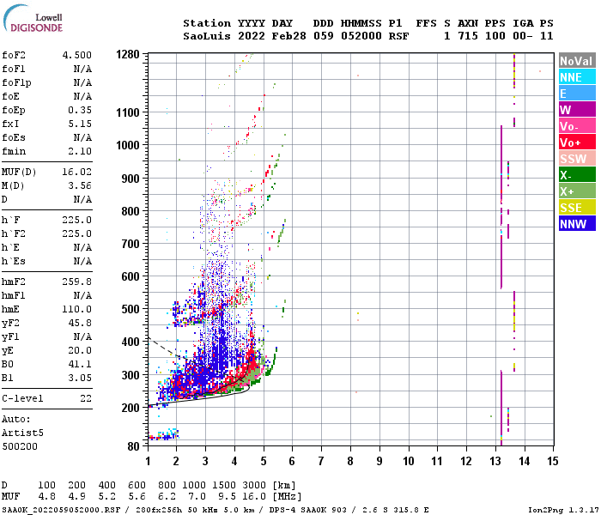This screenshot has height=515, width=601.
Task: Click the MUF 16.0 value for 3000 km
Action: pos(254,497)
